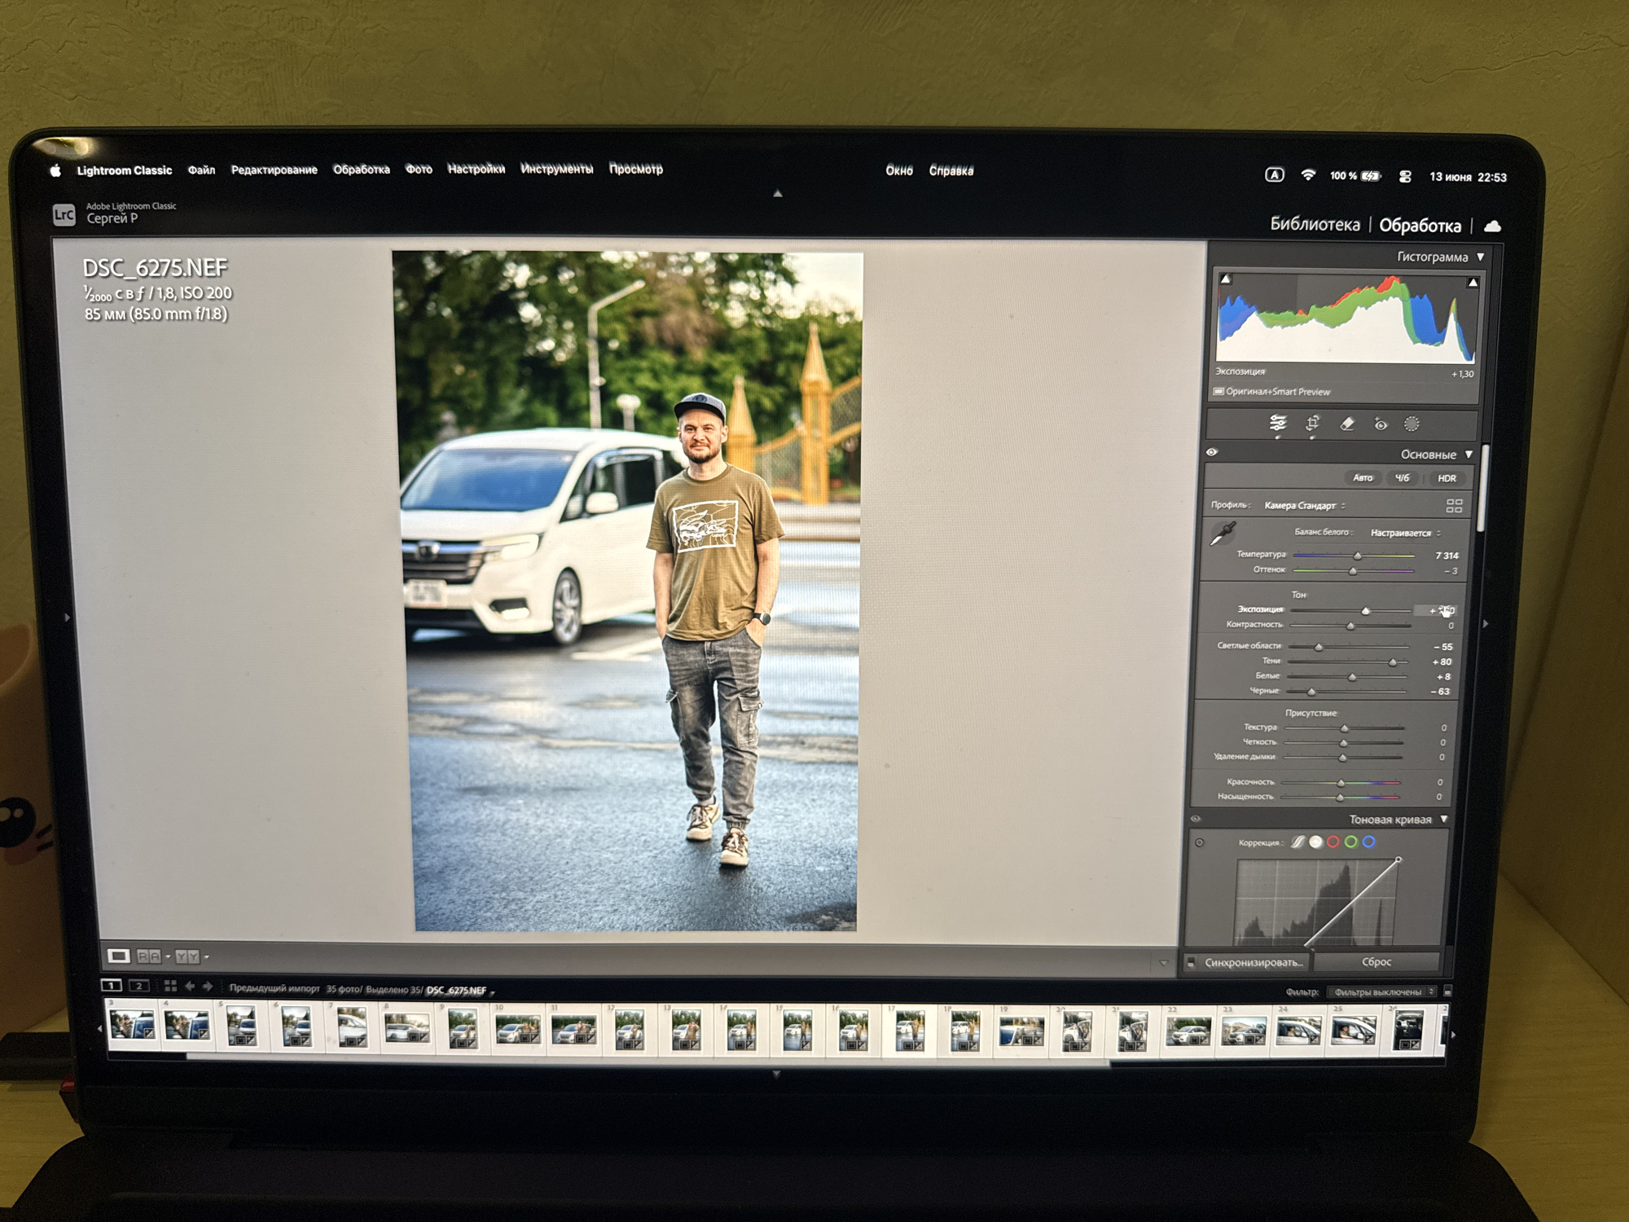Click the cloud sync status icon
1629x1222 pixels.
pyautogui.click(x=1492, y=226)
